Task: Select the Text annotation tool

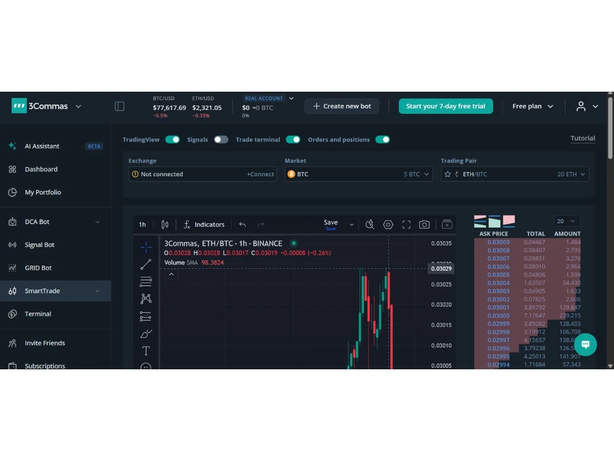Action: (146, 351)
